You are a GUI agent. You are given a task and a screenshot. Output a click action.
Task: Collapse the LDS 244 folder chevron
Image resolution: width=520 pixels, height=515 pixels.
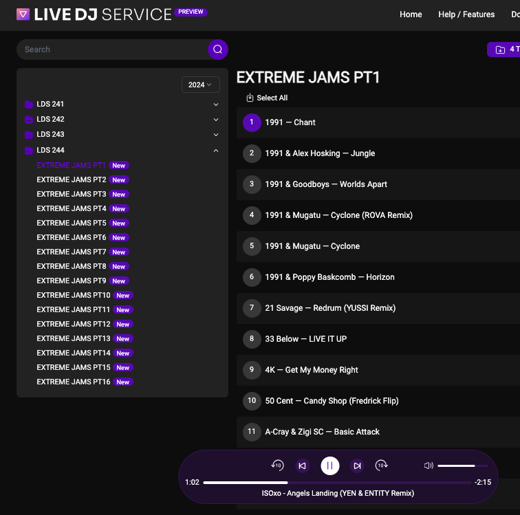(x=216, y=151)
